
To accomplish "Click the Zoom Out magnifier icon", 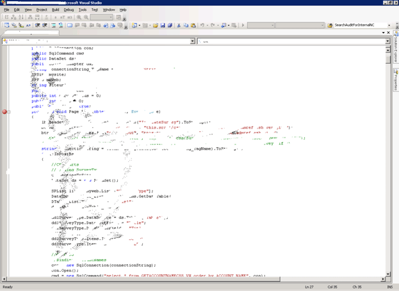I will point(86,17).
